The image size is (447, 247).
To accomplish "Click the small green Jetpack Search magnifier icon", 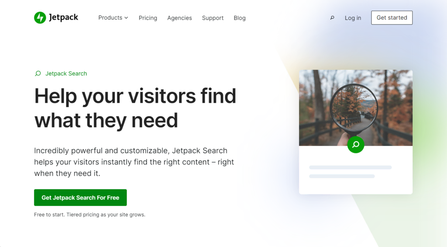I will 38,74.
